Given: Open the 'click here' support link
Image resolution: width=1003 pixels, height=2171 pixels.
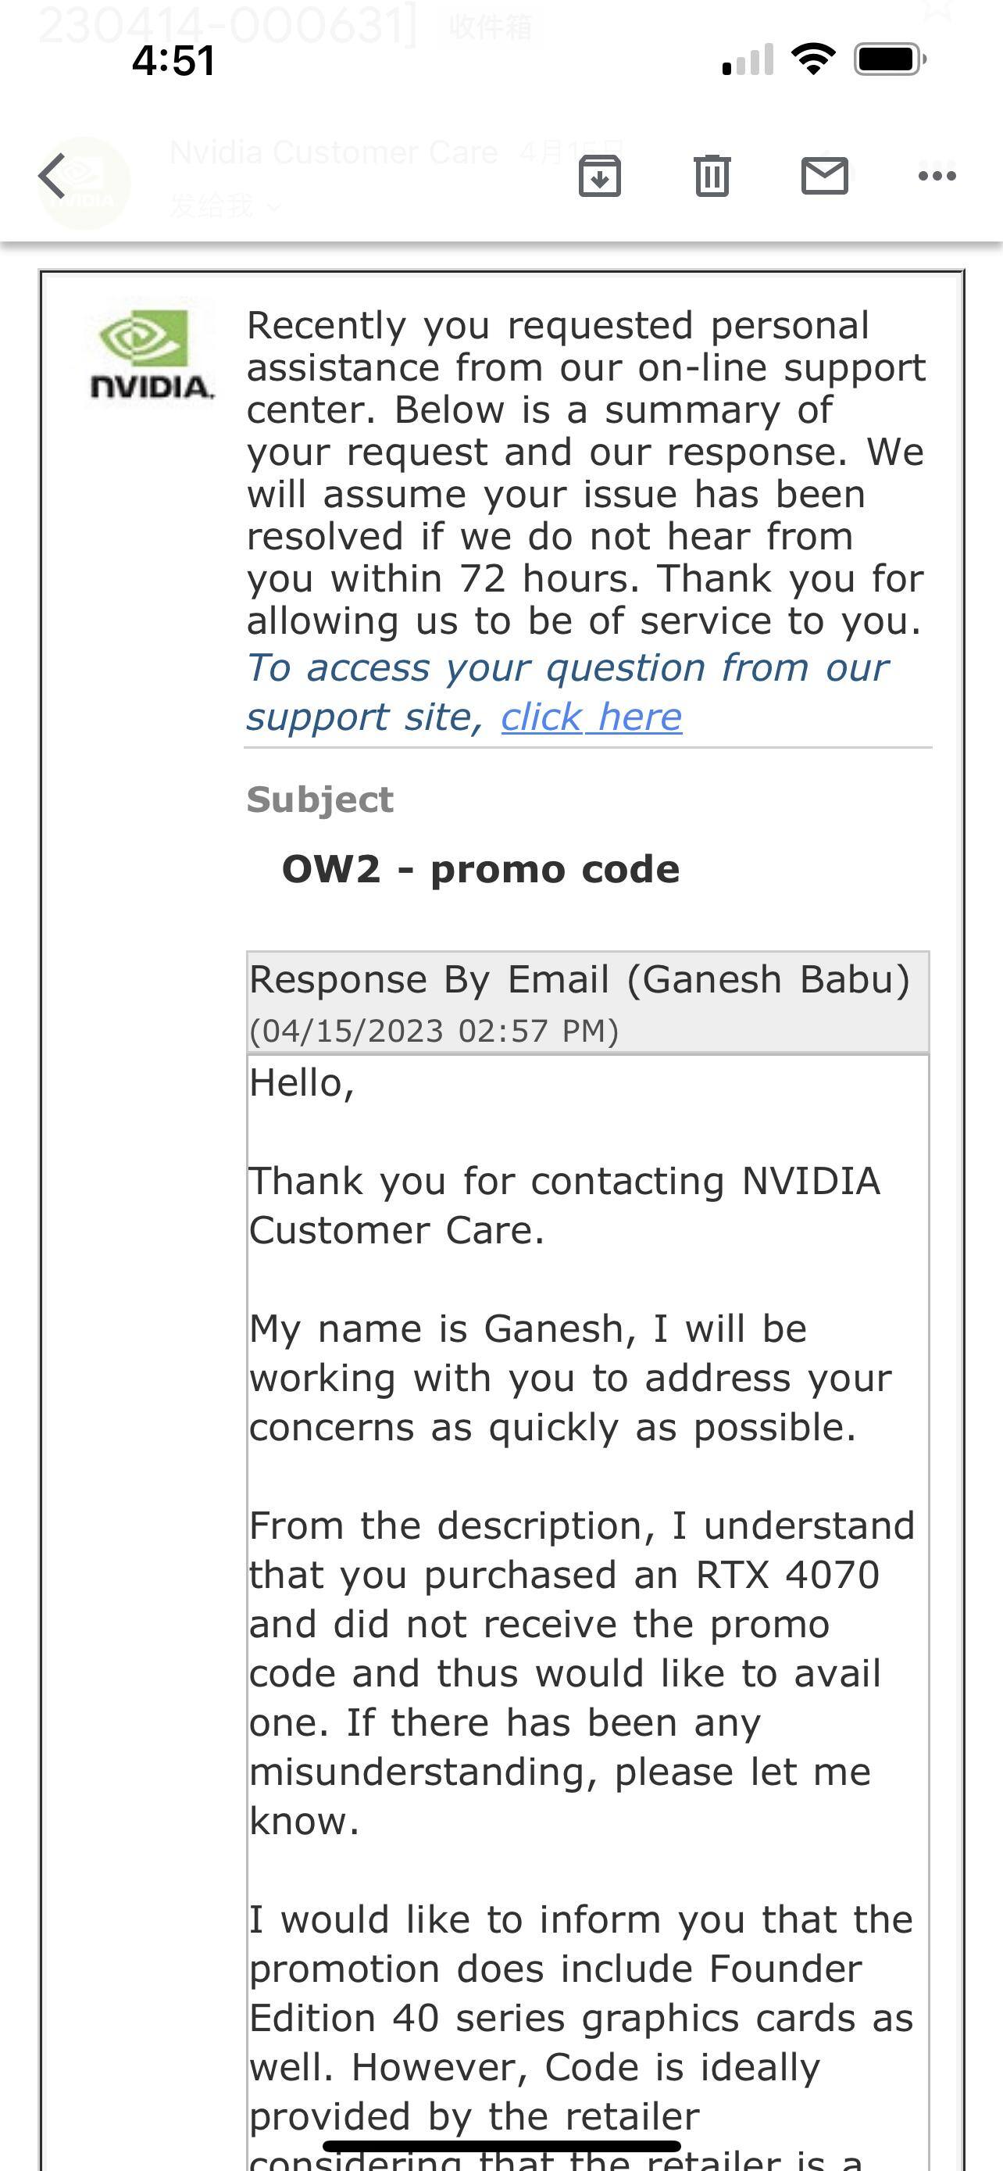Looking at the screenshot, I should point(591,717).
